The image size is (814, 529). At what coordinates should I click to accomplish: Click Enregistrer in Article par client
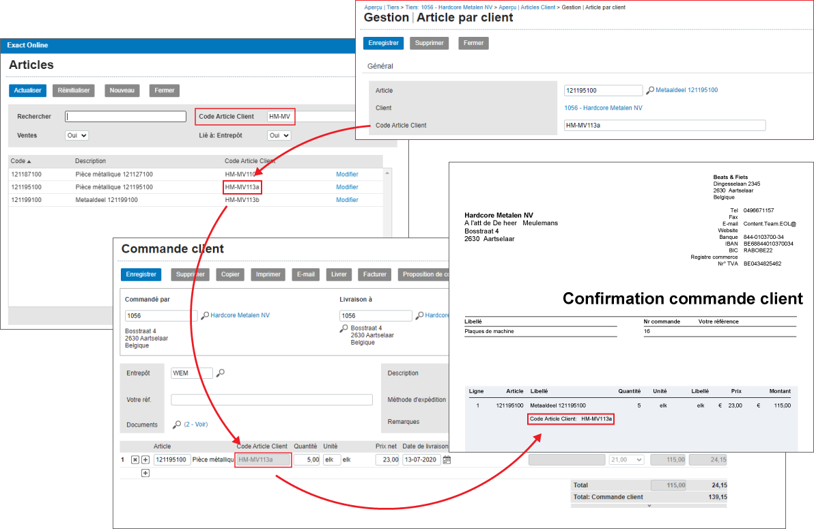coord(384,43)
